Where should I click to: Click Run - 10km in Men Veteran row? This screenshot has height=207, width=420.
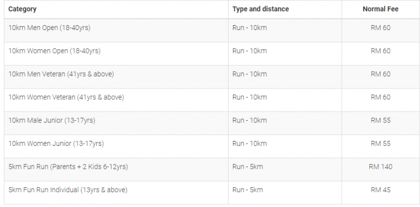point(249,74)
